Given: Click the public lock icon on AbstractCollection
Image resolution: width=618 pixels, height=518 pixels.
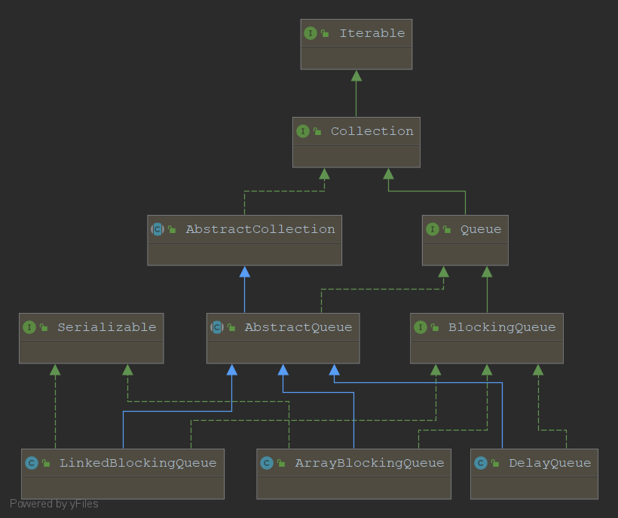Looking at the screenshot, I should point(172,229).
